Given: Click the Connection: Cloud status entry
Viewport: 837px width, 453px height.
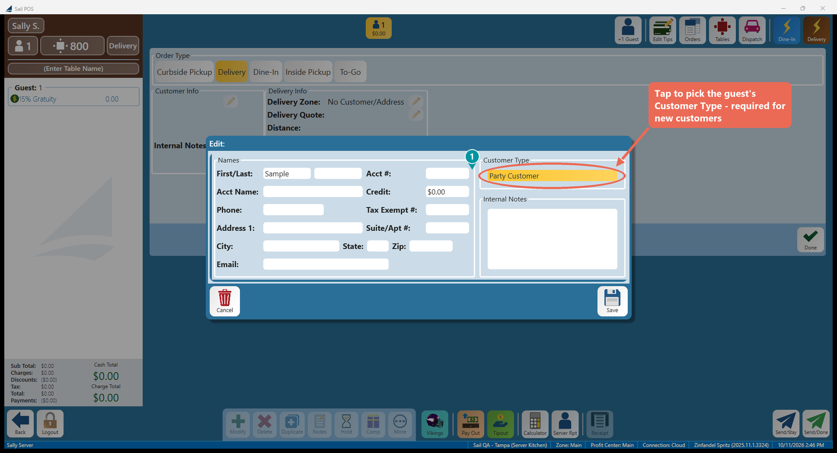Looking at the screenshot, I should 664,445.
